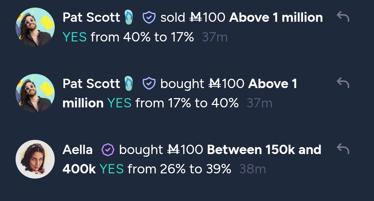374x201 pixels.
Task: Reply to Pat Scott's sold bet entry
Action: [343, 17]
